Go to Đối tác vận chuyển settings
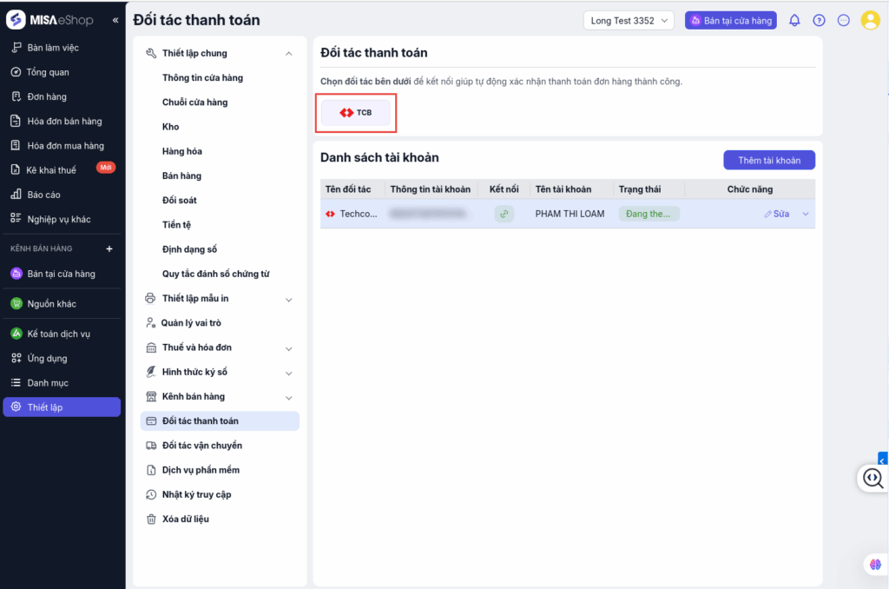Viewport: 889px width, 589px height. [201, 446]
